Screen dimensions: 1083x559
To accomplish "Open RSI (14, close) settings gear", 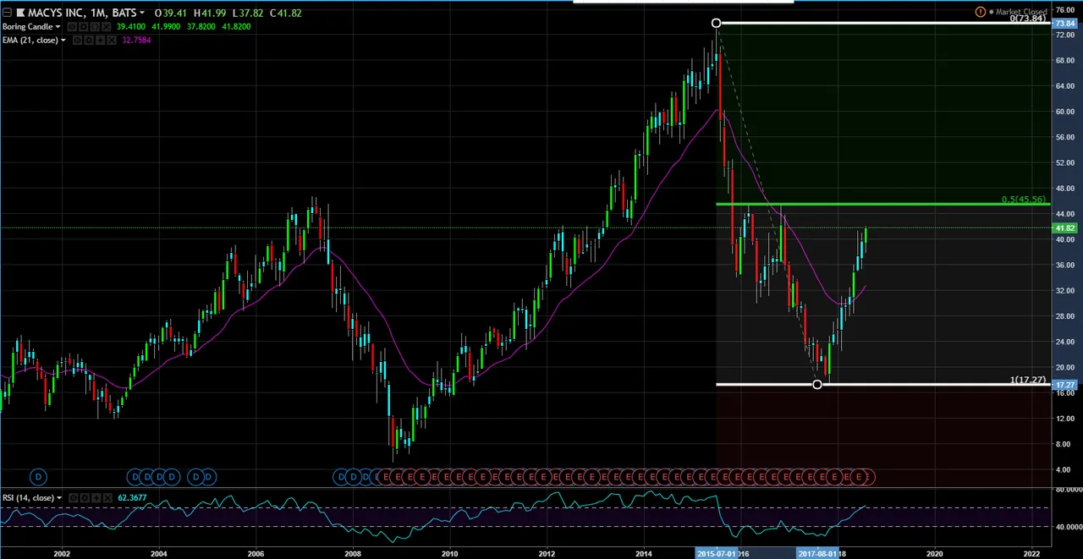I will [84, 498].
